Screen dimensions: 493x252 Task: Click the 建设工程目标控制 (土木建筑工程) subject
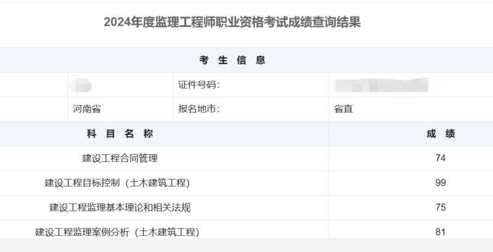click(x=117, y=183)
